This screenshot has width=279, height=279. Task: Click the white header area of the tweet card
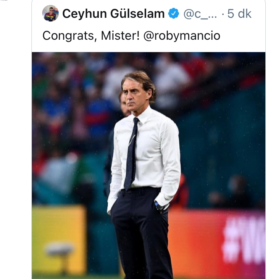[x=148, y=26]
